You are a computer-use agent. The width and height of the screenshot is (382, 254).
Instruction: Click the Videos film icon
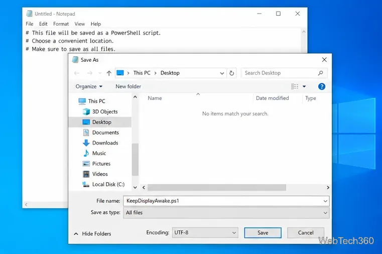(x=86, y=174)
